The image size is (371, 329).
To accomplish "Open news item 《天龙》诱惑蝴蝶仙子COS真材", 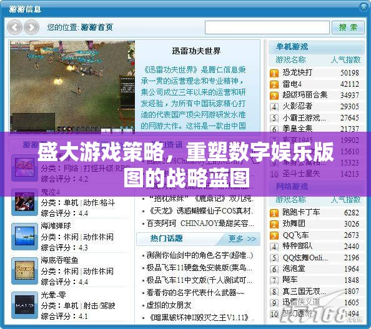I will point(200,211).
